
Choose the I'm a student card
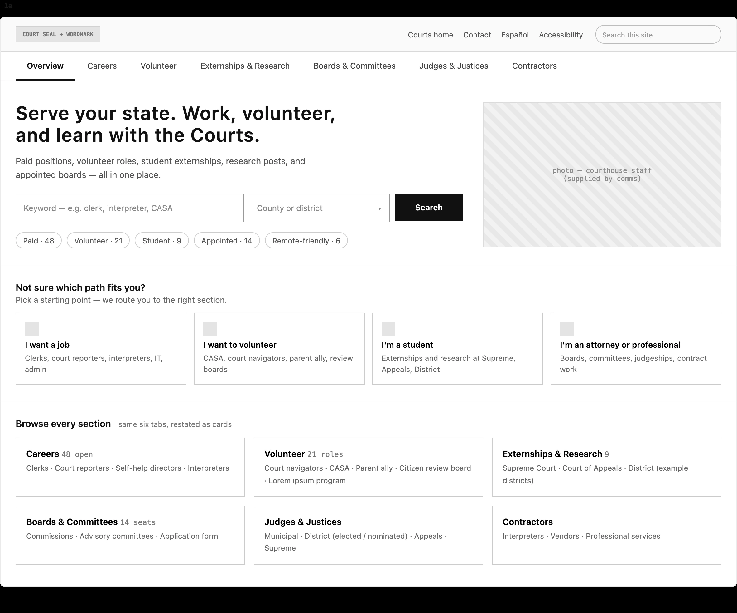(458, 348)
